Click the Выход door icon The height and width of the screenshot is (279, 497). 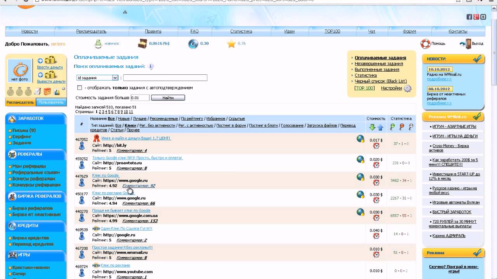click(466, 44)
